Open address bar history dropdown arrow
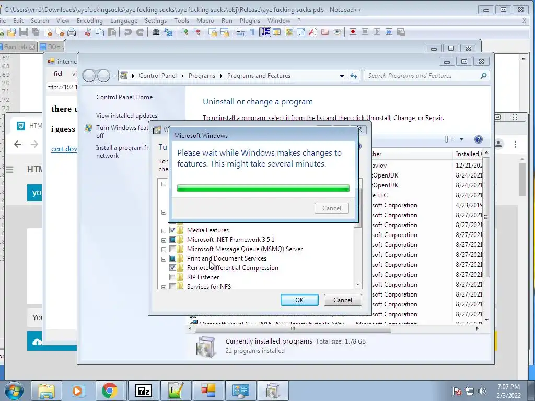 (342, 76)
